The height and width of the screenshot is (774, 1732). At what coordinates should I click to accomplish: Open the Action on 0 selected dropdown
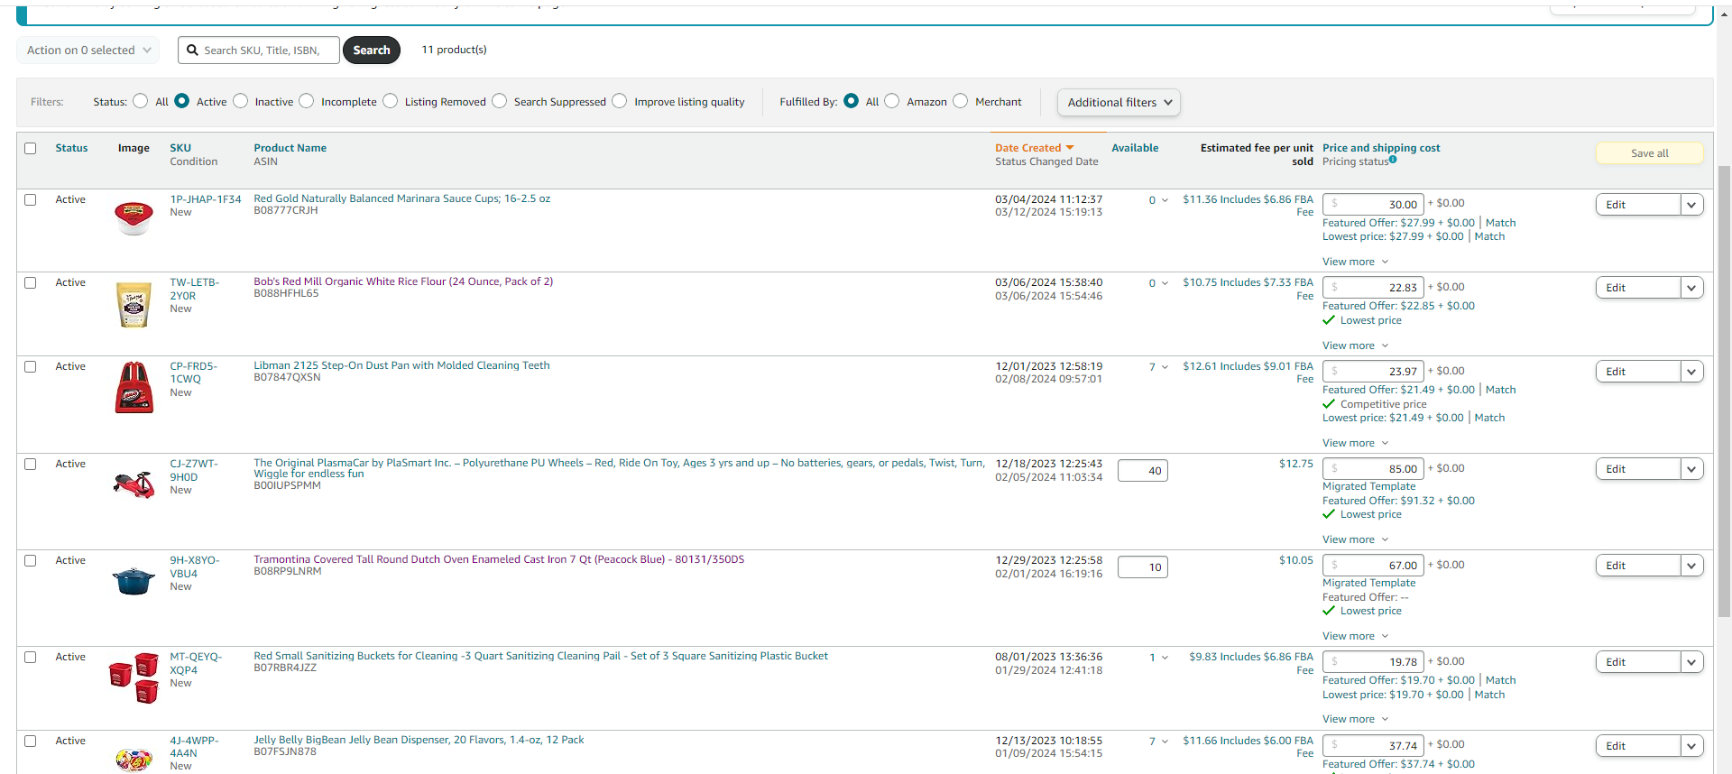88,51
